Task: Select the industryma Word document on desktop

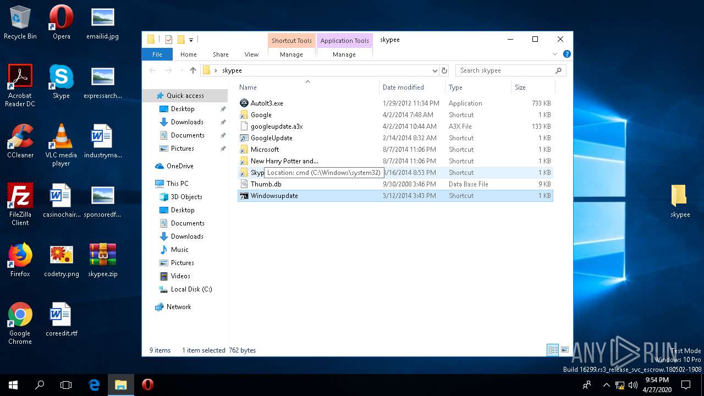Action: [102, 141]
